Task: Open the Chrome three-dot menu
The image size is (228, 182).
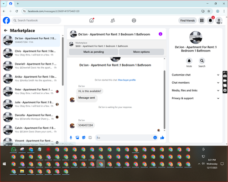Action: [x=224, y=11]
